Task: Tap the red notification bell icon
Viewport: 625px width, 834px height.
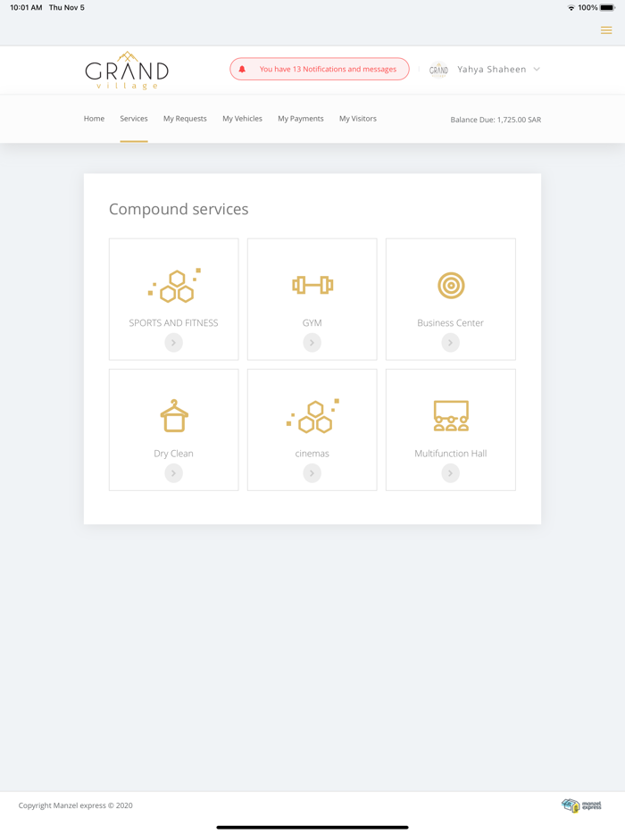Action: [242, 69]
